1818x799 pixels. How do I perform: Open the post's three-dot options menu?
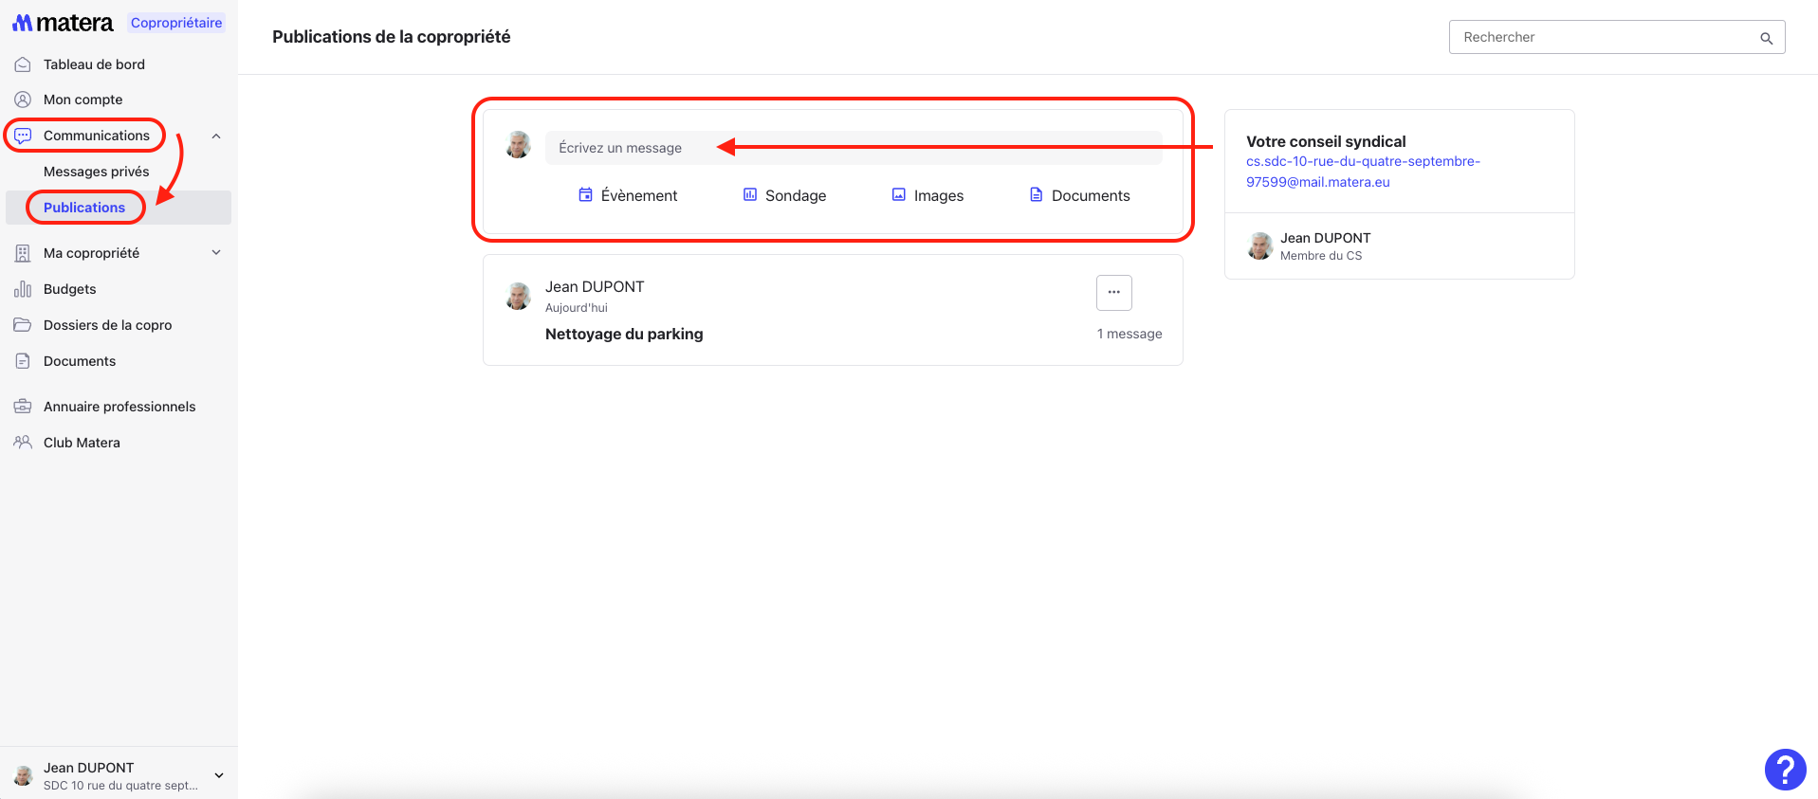1113,293
